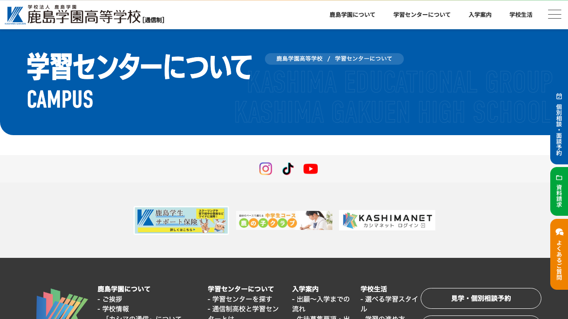Click 学習センターについて in the breadcrumb
The image size is (568, 319).
tap(364, 59)
